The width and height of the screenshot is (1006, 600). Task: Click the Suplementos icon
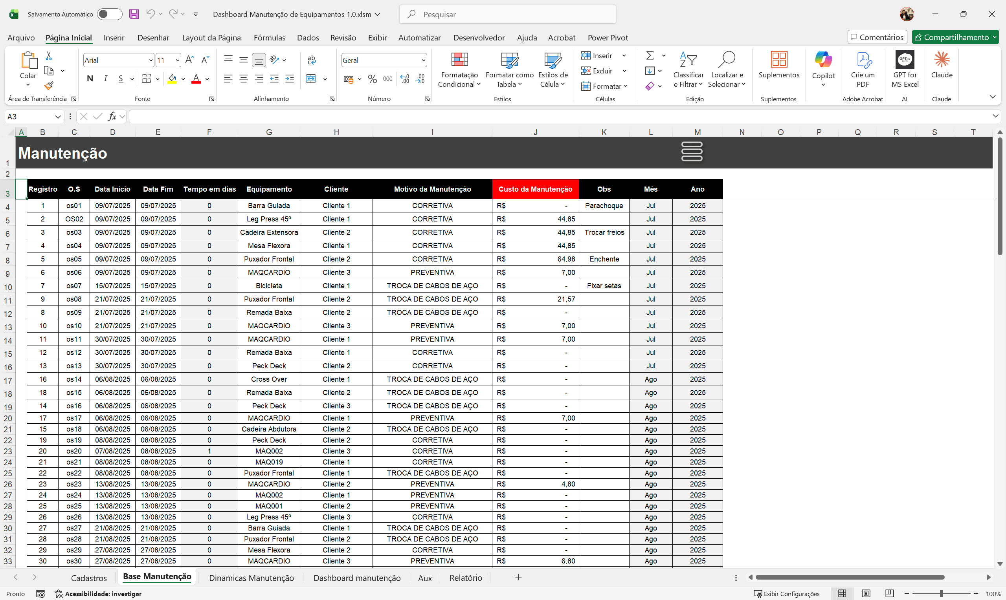pos(779,59)
